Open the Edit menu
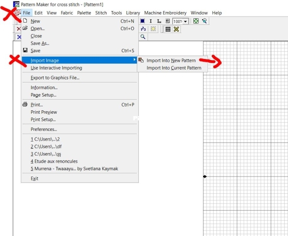This screenshot has height=236, width=288. (38, 13)
